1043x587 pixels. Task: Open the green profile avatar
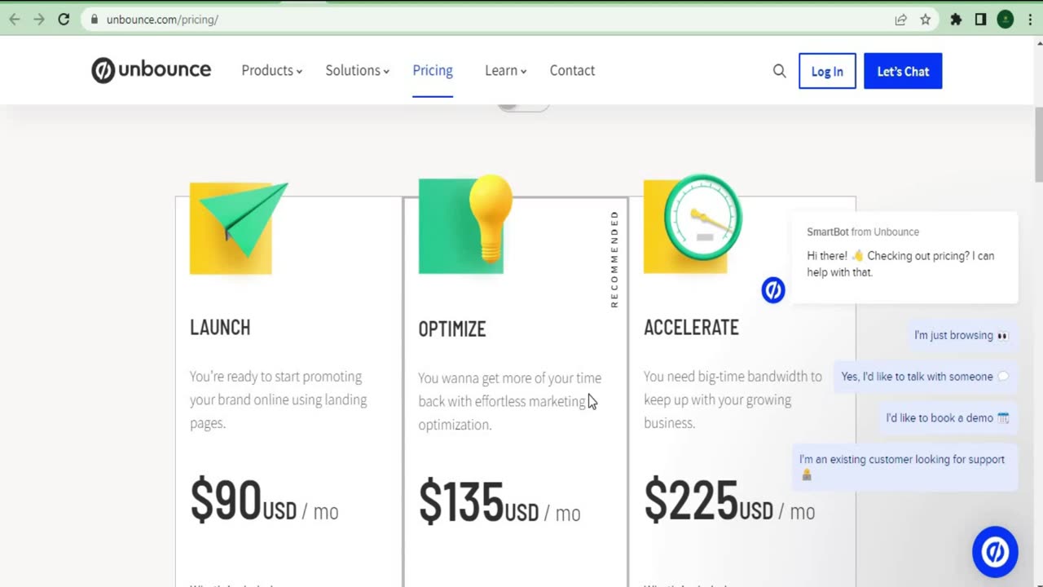pyautogui.click(x=1006, y=20)
